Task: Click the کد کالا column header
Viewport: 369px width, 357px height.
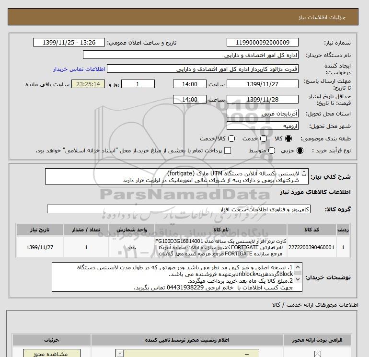Action: pyautogui.click(x=311, y=230)
